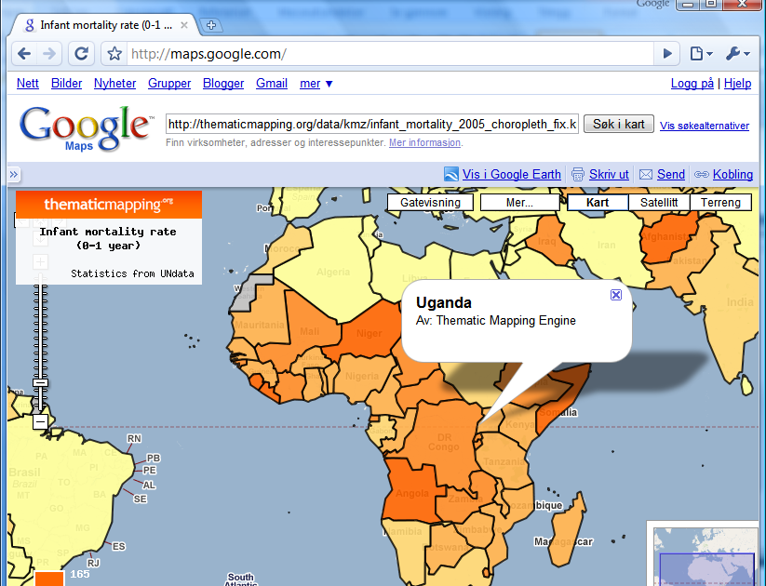Image resolution: width=766 pixels, height=586 pixels.
Task: Bookmark the page with the star icon
Action: coord(114,54)
